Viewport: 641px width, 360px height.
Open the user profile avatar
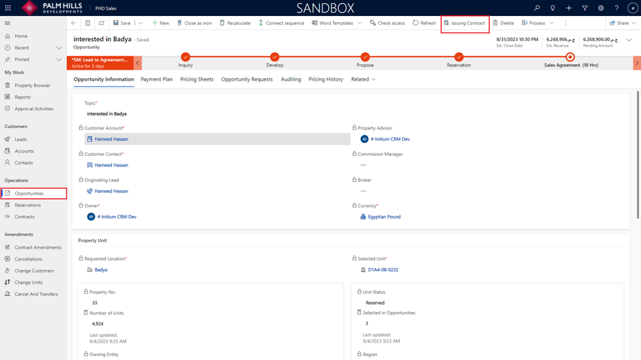point(633,8)
